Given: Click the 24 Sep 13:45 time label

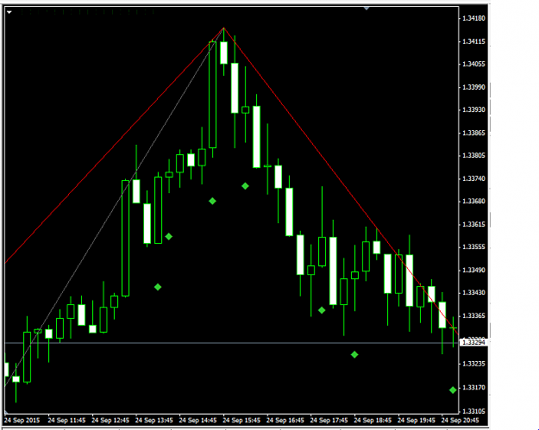Looking at the screenshot, I should (154, 421).
